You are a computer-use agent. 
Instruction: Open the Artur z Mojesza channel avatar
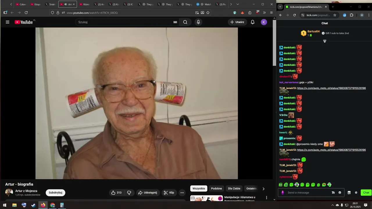coord(9,192)
